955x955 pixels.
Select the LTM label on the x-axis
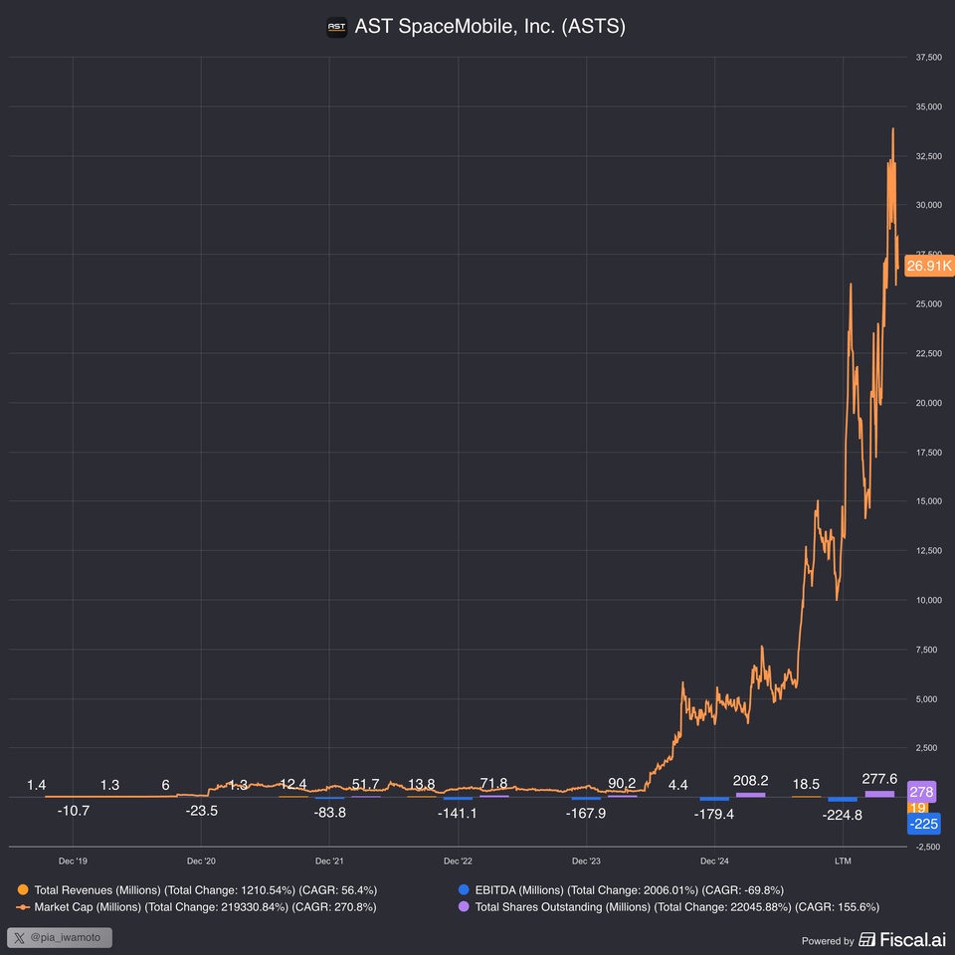[843, 860]
